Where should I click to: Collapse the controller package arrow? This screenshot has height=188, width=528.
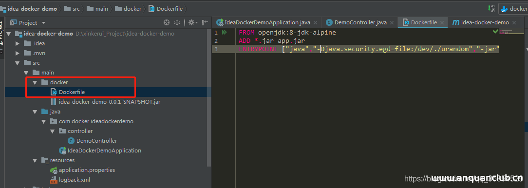[53, 131]
